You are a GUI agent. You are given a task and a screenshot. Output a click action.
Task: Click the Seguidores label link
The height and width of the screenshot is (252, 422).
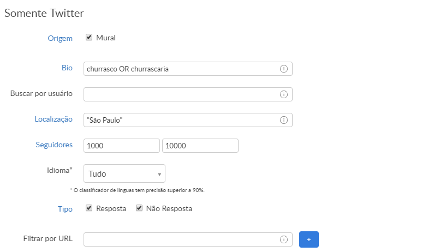click(x=54, y=145)
